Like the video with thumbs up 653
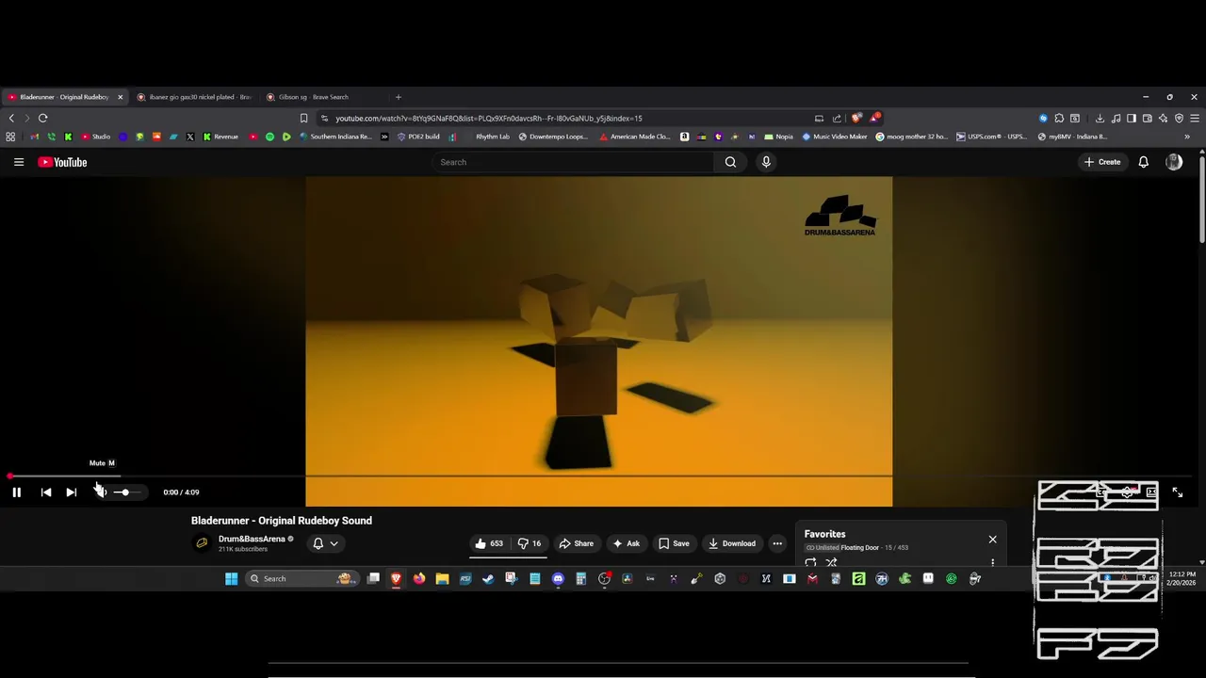Viewport: 1206px width, 678px height. (x=489, y=543)
